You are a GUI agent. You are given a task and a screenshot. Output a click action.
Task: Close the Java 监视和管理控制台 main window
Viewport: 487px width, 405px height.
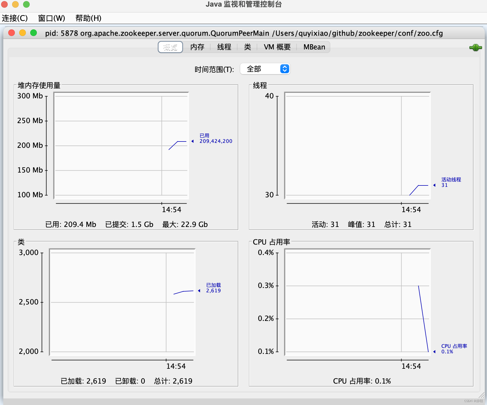[4, 4]
